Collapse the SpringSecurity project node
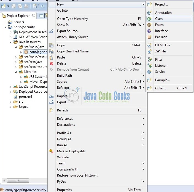This screenshot has height=192, width=194. coord(5,27)
